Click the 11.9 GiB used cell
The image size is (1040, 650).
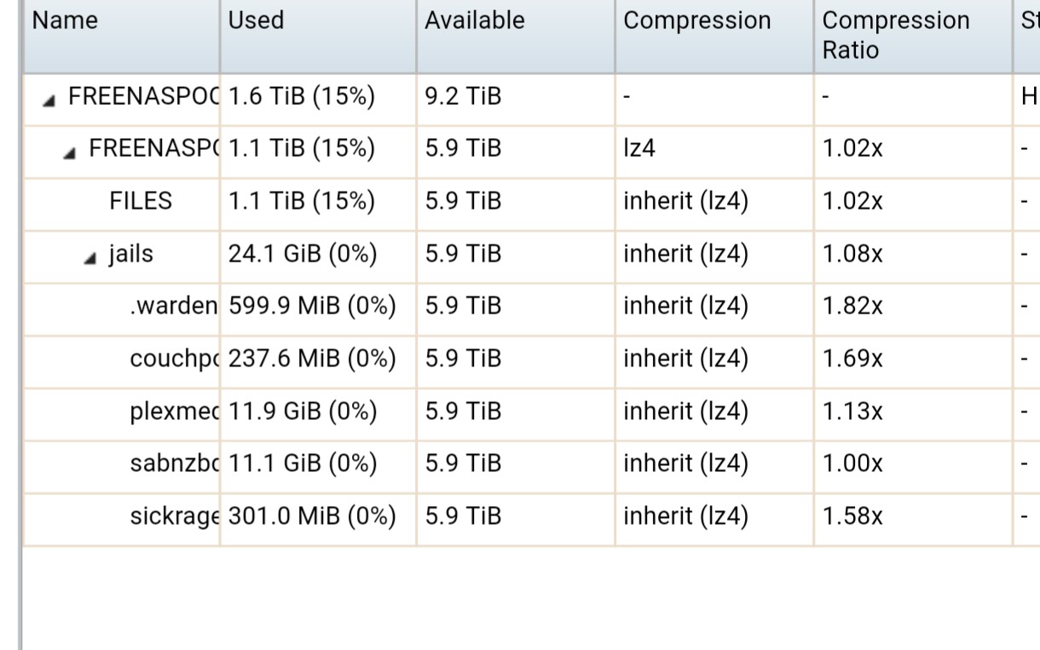(303, 411)
